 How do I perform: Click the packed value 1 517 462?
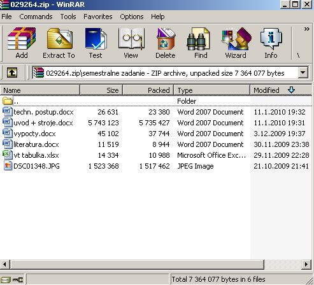click(154, 166)
